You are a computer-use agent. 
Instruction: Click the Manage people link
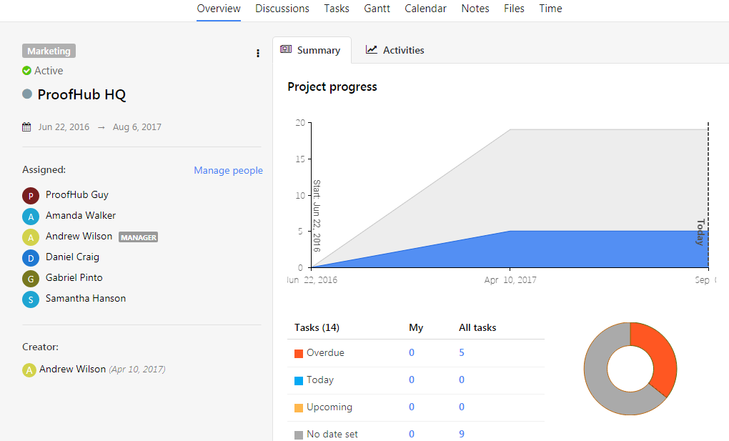click(x=228, y=170)
